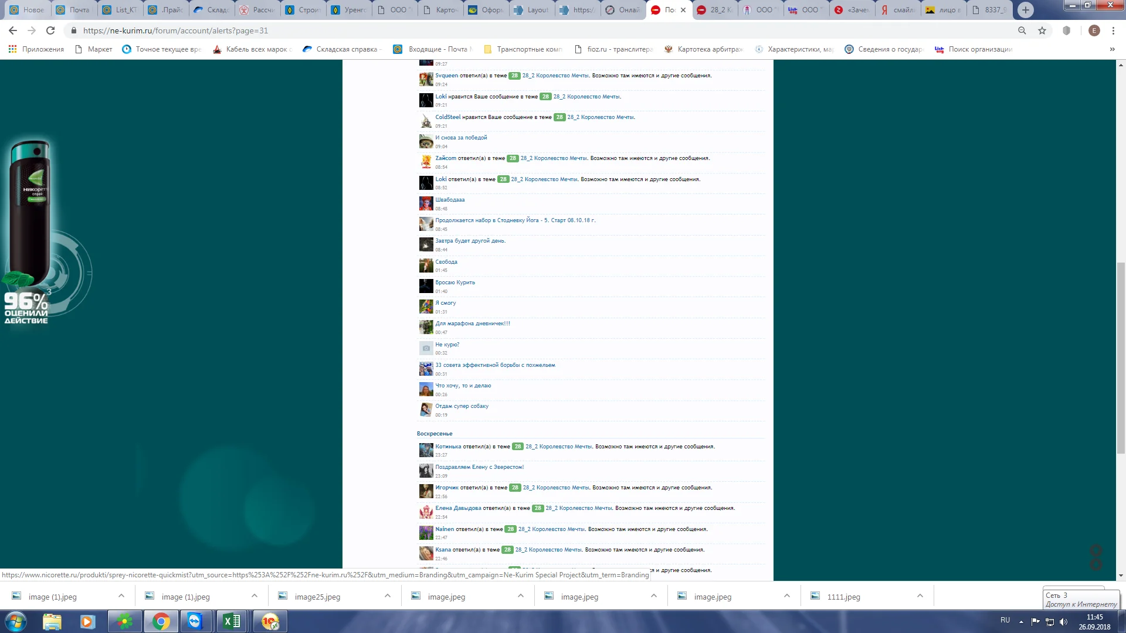Open Chrome three-dot menu
This screenshot has width=1126, height=633.
coord(1113,30)
